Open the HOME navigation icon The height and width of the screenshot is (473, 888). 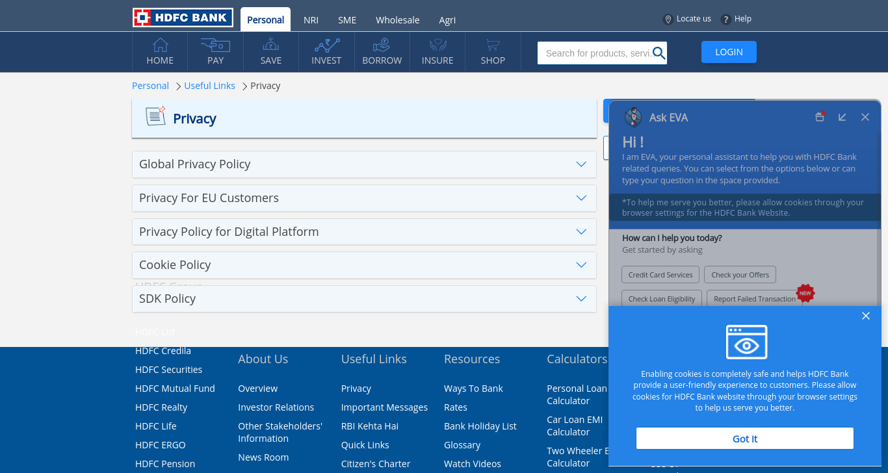coord(160,45)
